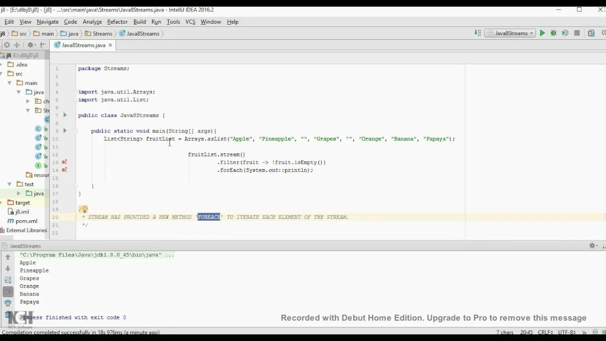The width and height of the screenshot is (606, 341).
Task: Open the Window menu
Action: (211, 22)
